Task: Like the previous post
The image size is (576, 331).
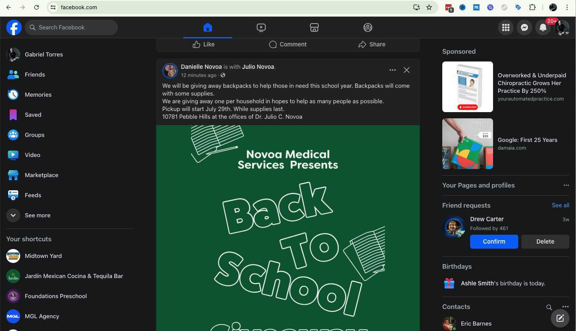Action: point(203,44)
